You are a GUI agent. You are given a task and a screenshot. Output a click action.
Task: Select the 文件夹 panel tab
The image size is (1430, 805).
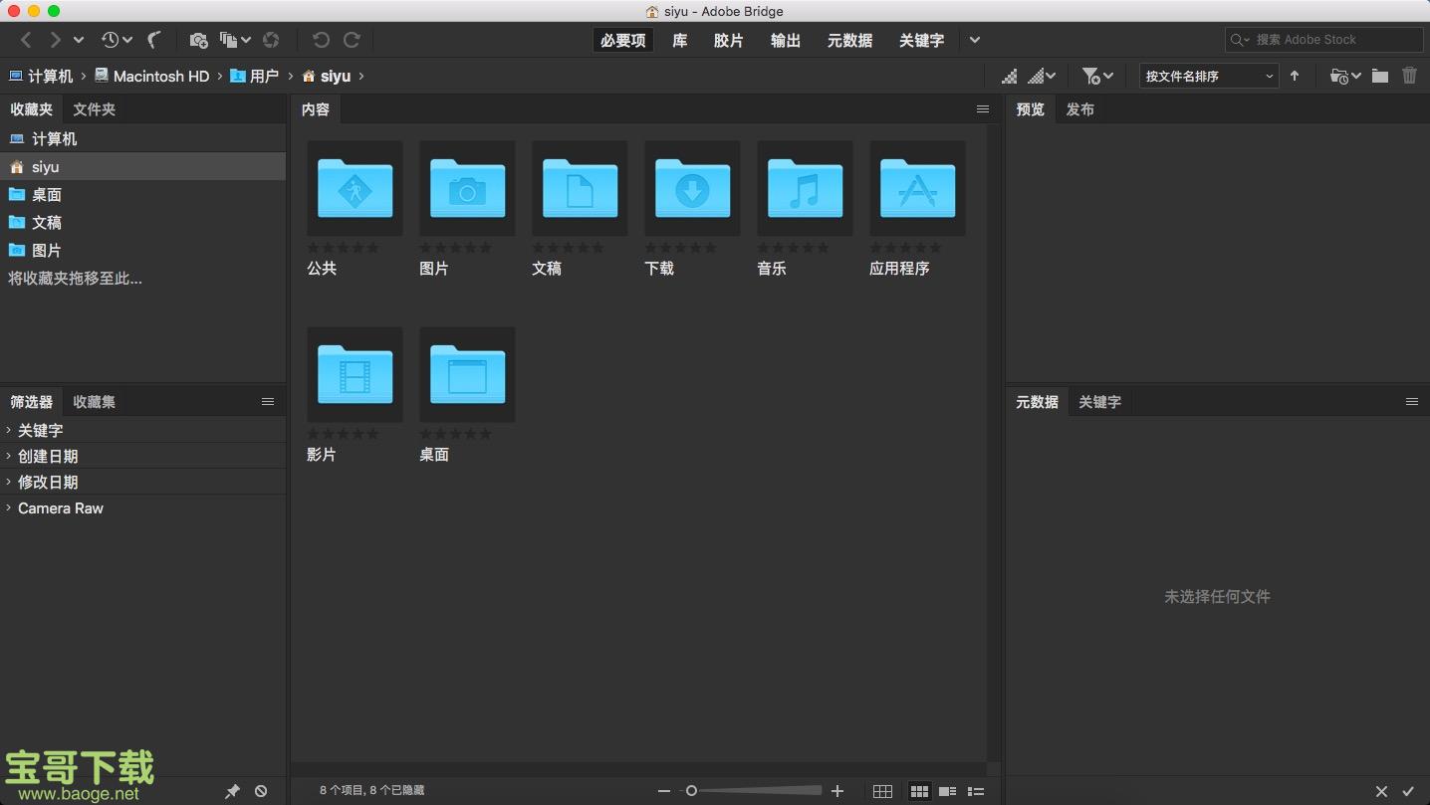(94, 109)
